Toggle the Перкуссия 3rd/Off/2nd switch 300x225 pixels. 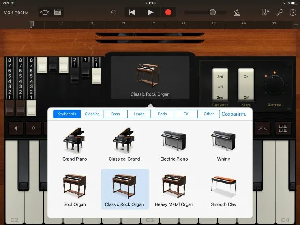click(220, 85)
